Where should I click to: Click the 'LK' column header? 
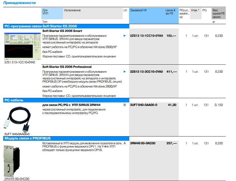point(125,10)
